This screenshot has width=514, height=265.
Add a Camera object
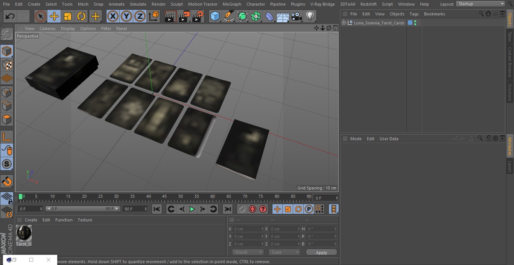pyautogui.click(x=297, y=16)
